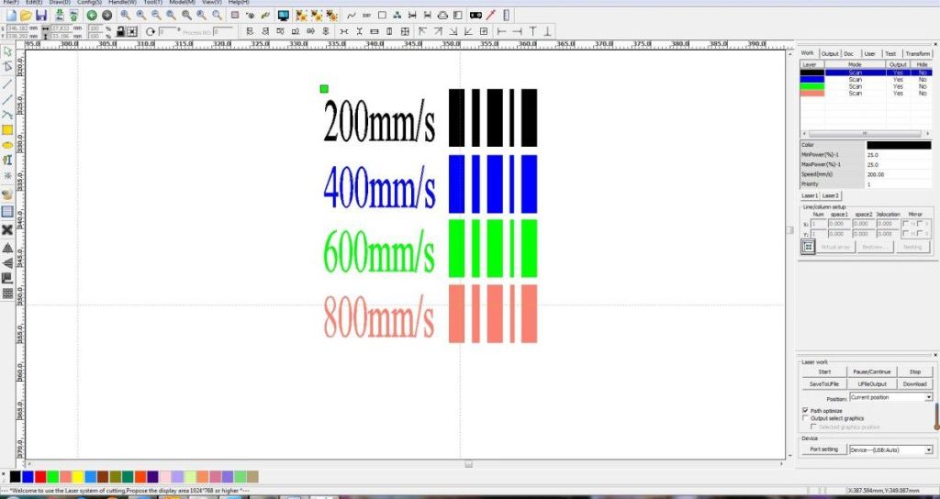This screenshot has width=940, height=499.
Task: Enable Output select graphics checkbox
Action: tap(805, 418)
